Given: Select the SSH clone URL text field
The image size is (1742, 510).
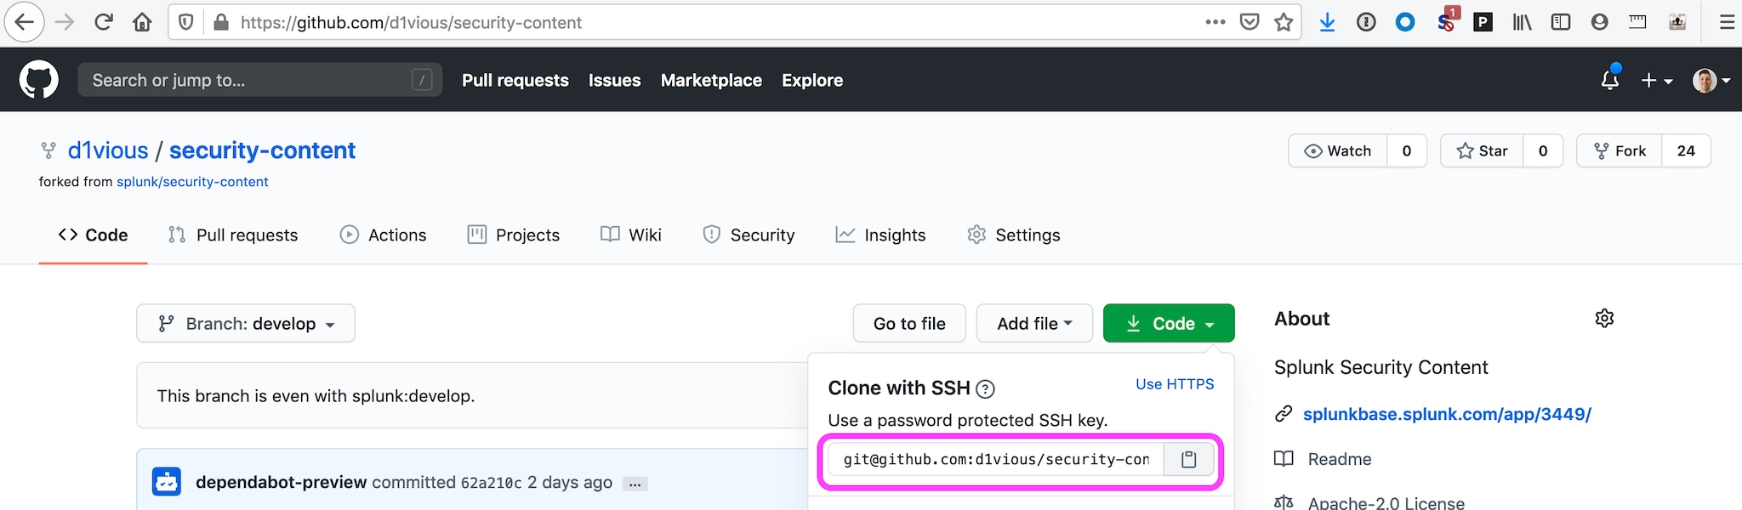Looking at the screenshot, I should [996, 460].
